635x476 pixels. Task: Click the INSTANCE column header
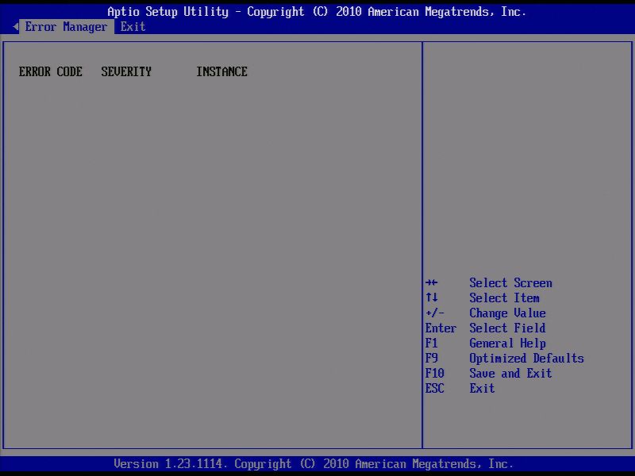[221, 71]
